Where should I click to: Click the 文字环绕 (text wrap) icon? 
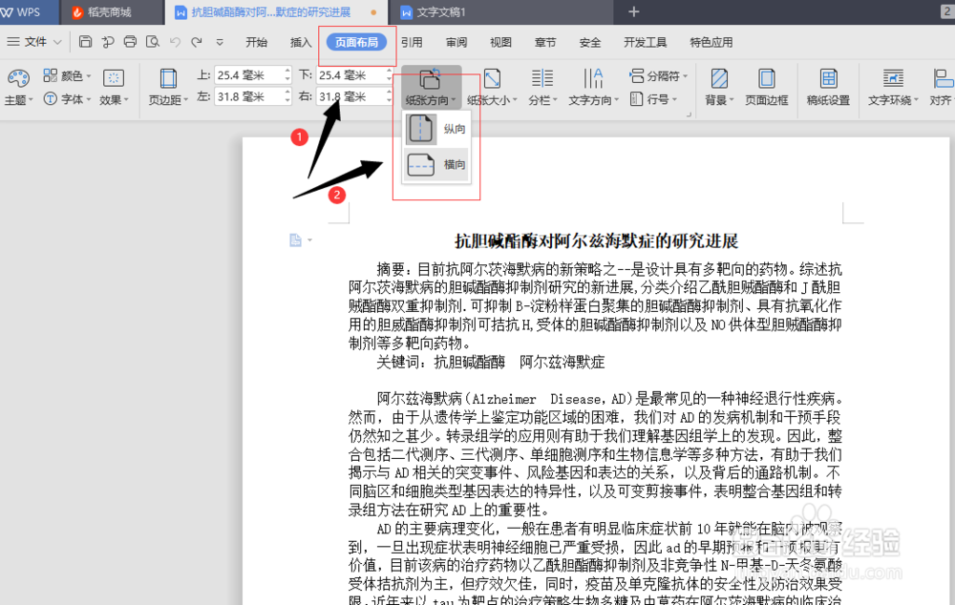pyautogui.click(x=890, y=84)
